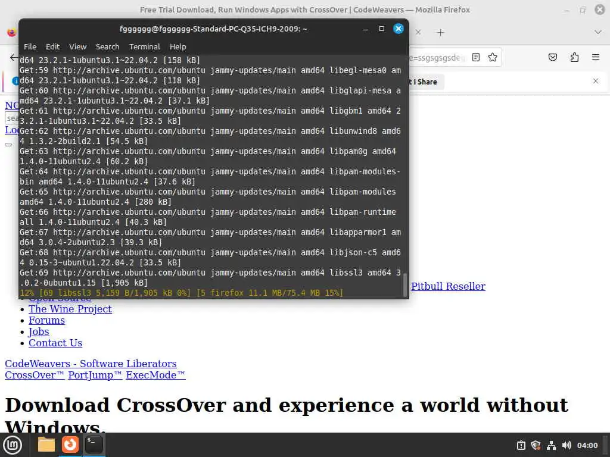Open Firefox Pocket save icon

(x=553, y=58)
